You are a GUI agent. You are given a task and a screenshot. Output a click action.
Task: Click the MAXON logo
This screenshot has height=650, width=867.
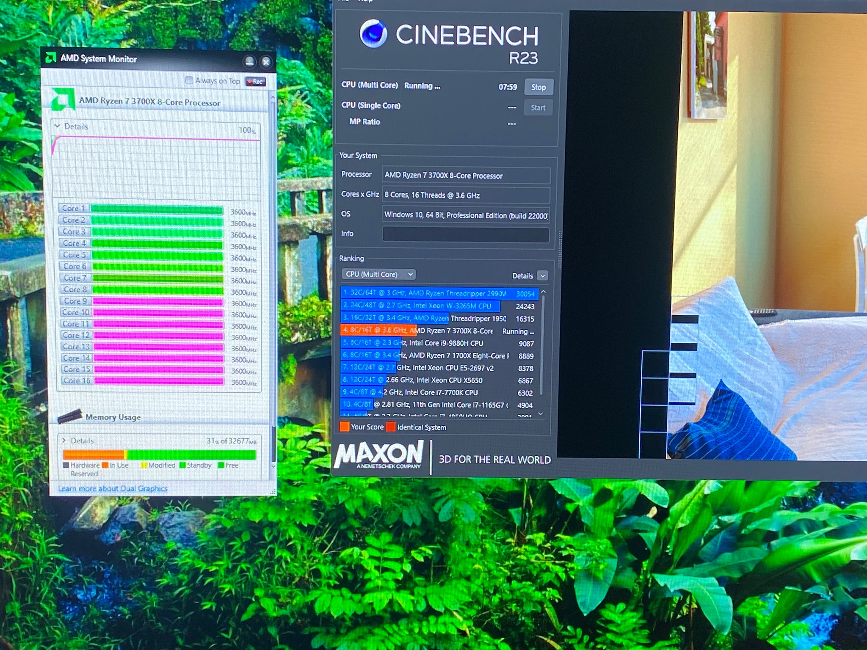(378, 455)
